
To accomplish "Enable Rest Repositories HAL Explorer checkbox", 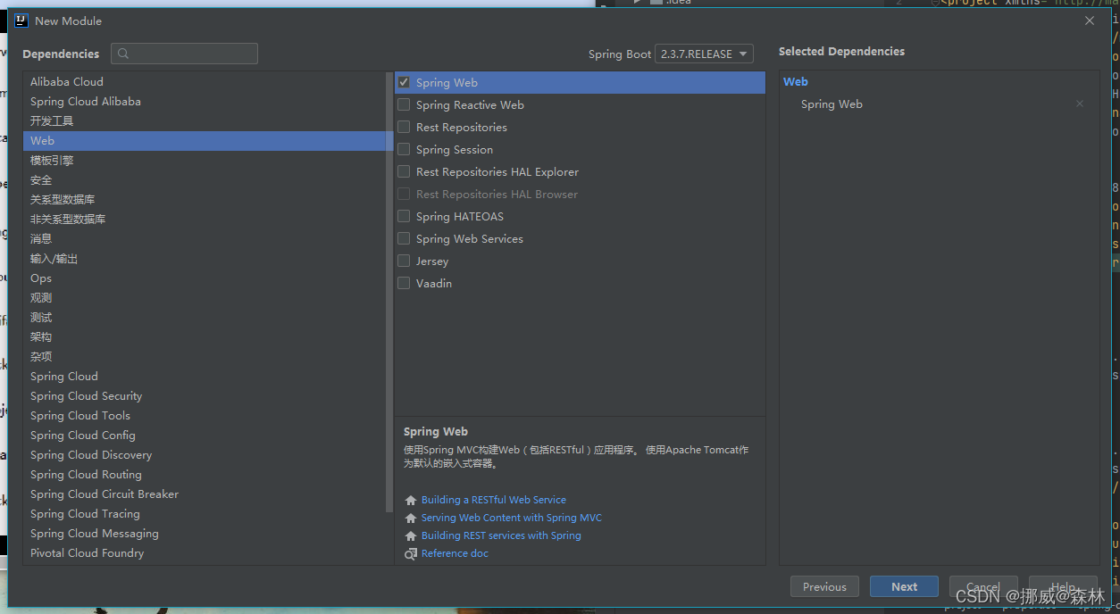I will (x=404, y=171).
